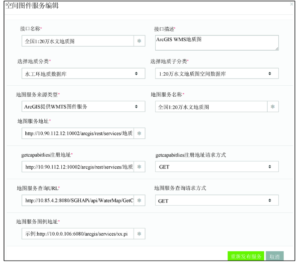The image size is (296, 263).
Task: Click asterisk icon beside 地图服务地址 field
Action: [x=139, y=133]
